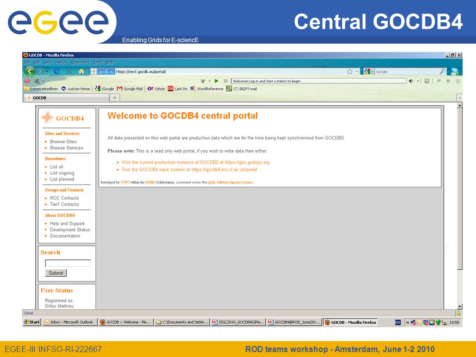This screenshot has height=357, width=476.
Task: Open the History menu
Action: pyautogui.click(x=61, y=62)
